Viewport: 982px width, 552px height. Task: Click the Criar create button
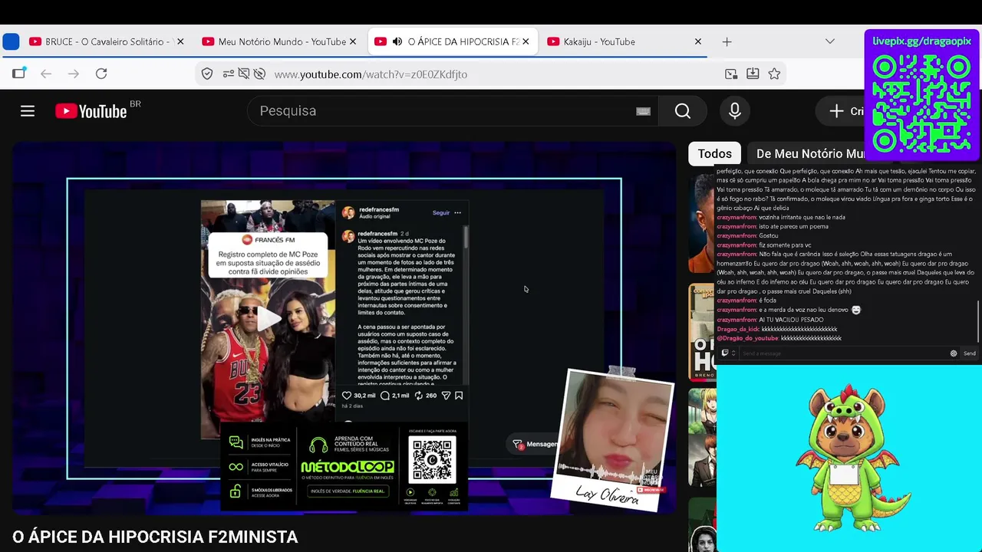tap(848, 111)
